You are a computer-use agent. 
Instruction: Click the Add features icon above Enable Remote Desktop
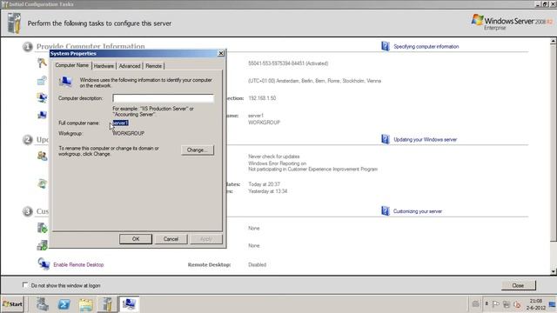[x=43, y=245]
